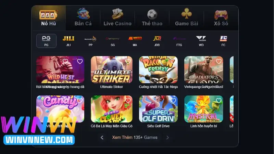Select the JILI provider icon
Viewport: 274px width, 154px height.
tap(68, 41)
